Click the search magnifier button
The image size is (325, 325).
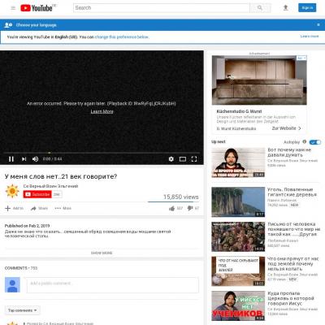pyautogui.click(x=260, y=8)
